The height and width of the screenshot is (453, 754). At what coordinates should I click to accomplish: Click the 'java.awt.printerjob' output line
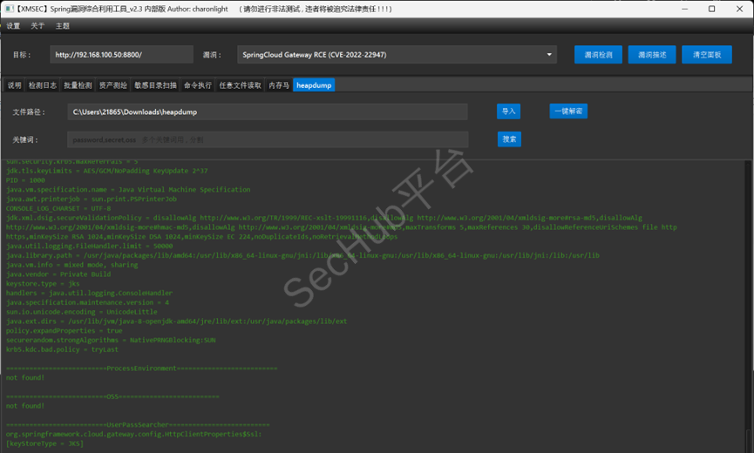[x=92, y=199]
